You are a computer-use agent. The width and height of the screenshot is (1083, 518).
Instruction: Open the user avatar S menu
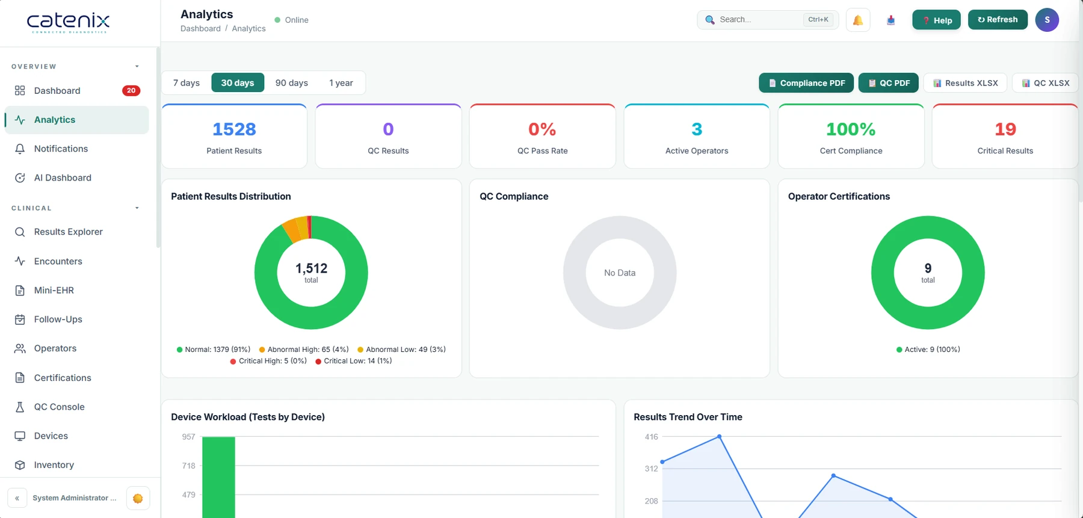(1047, 20)
